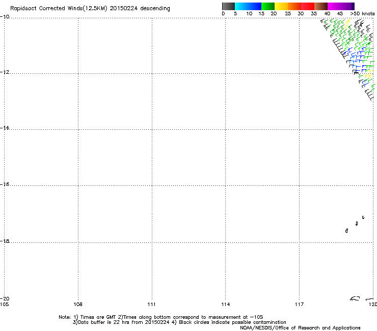This screenshot has width=377, height=331.
Task: Click the legend label '45'
Action: coord(340,14)
